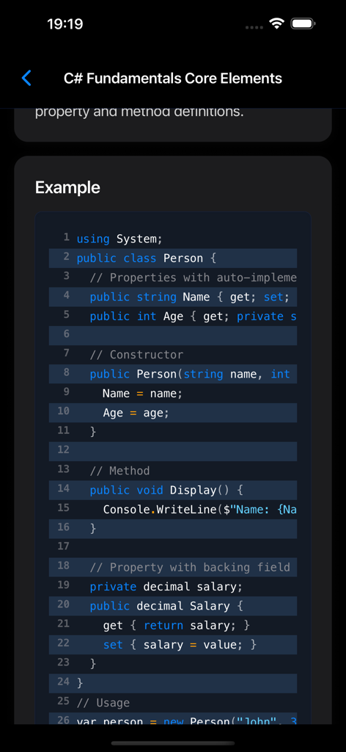
Task: Tap the C# Fundamentals Core Elements title
Action: (173, 78)
